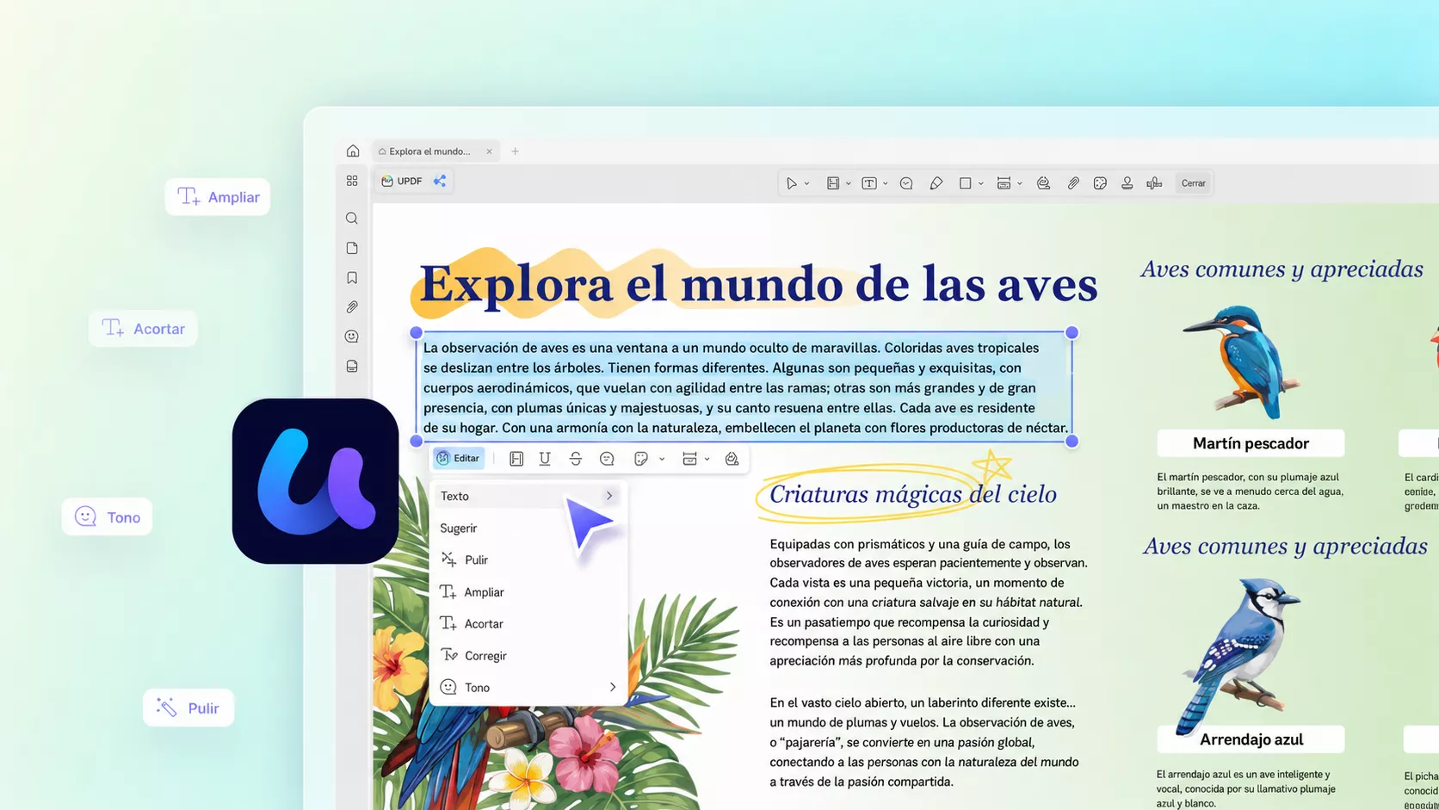Add a new tab with plus button

(x=516, y=151)
